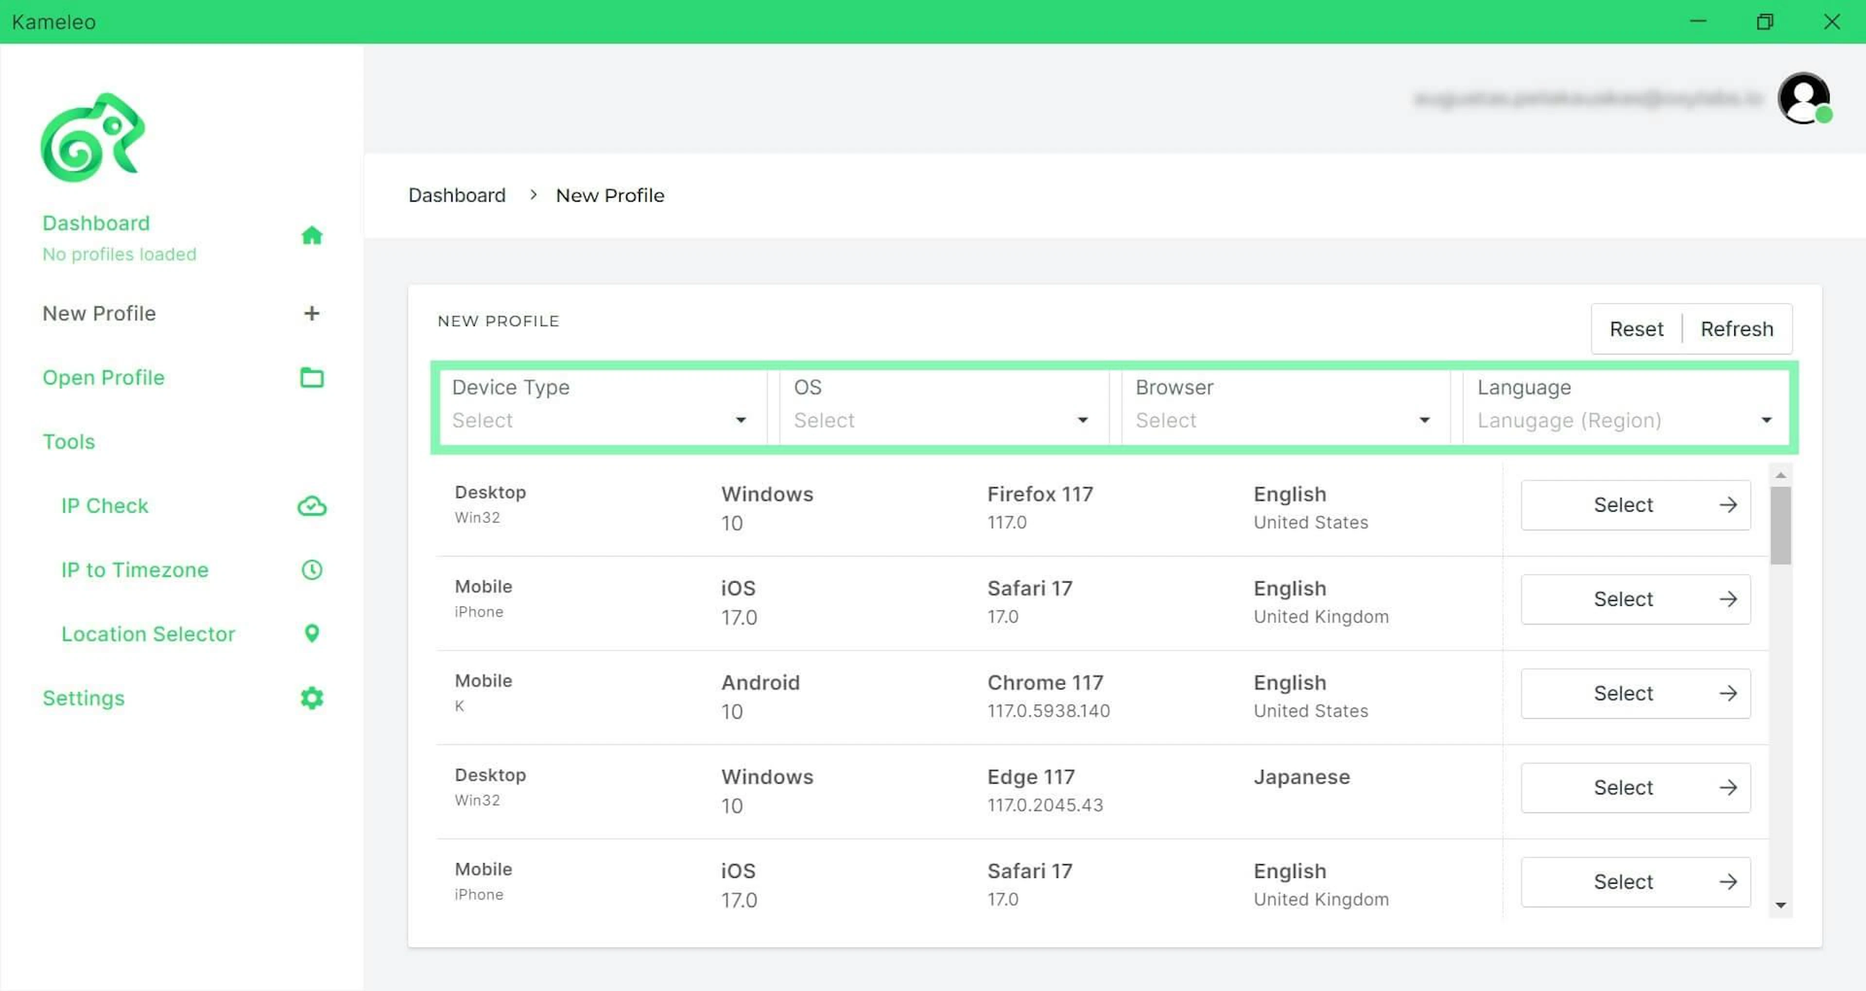Click the Kameleo chameleon logo
The width and height of the screenshot is (1866, 991).
[x=93, y=137]
